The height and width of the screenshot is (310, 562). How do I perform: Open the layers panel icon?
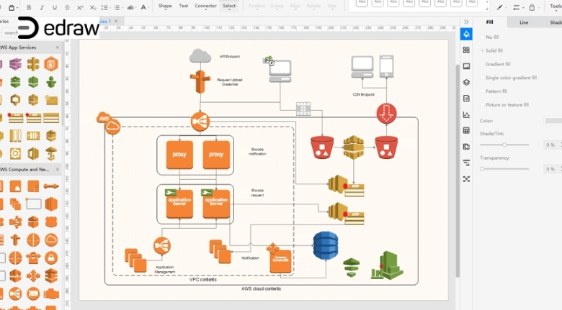pos(466,82)
